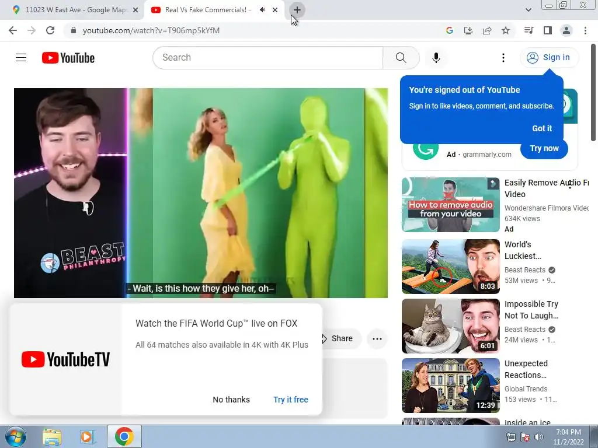This screenshot has height=448, width=598.
Task: Open options menu for Easily Remove Audio ad
Action: 570,185
